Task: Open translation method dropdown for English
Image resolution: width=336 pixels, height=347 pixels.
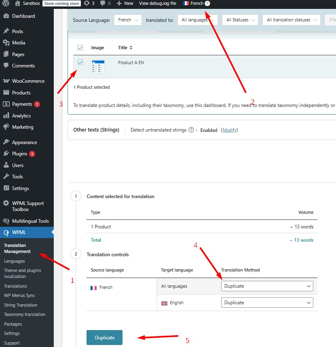Action: pos(267,303)
